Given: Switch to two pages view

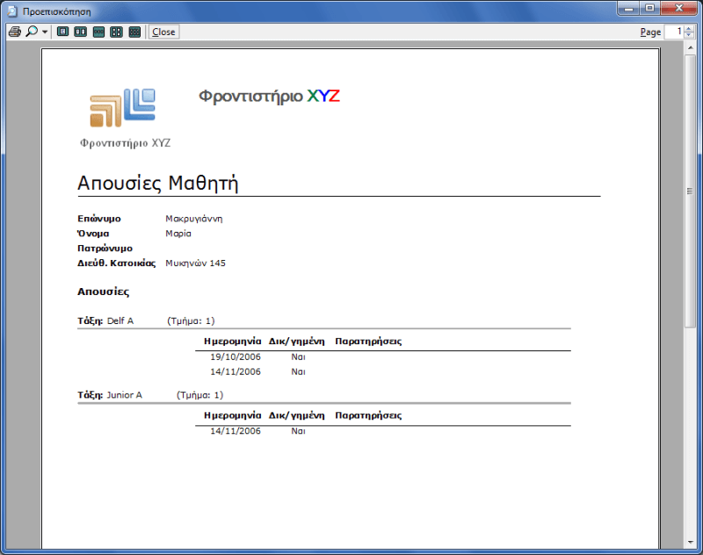Looking at the screenshot, I should click(x=80, y=32).
